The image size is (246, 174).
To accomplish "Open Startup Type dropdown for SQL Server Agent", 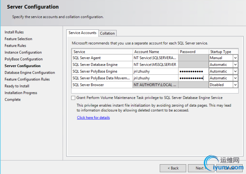I will point(235,58).
